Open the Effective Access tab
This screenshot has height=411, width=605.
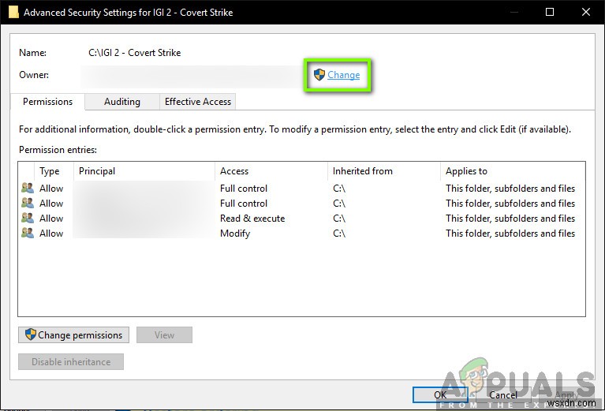[197, 102]
